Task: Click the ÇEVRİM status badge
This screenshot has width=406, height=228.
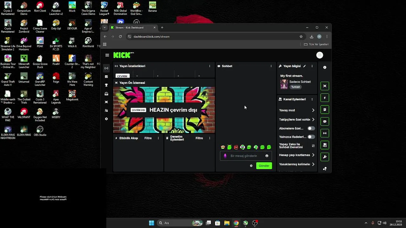Action: (122, 76)
